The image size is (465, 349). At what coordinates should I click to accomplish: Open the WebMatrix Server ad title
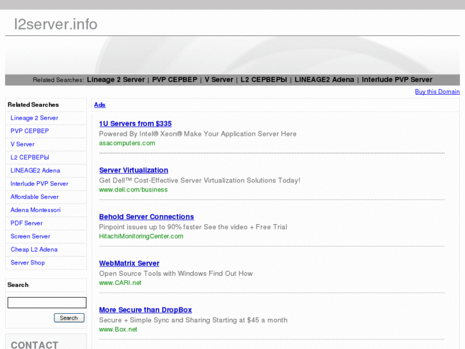(x=129, y=263)
